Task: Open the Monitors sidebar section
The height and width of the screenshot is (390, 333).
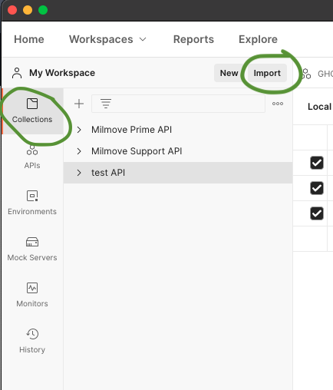Action: click(32, 295)
